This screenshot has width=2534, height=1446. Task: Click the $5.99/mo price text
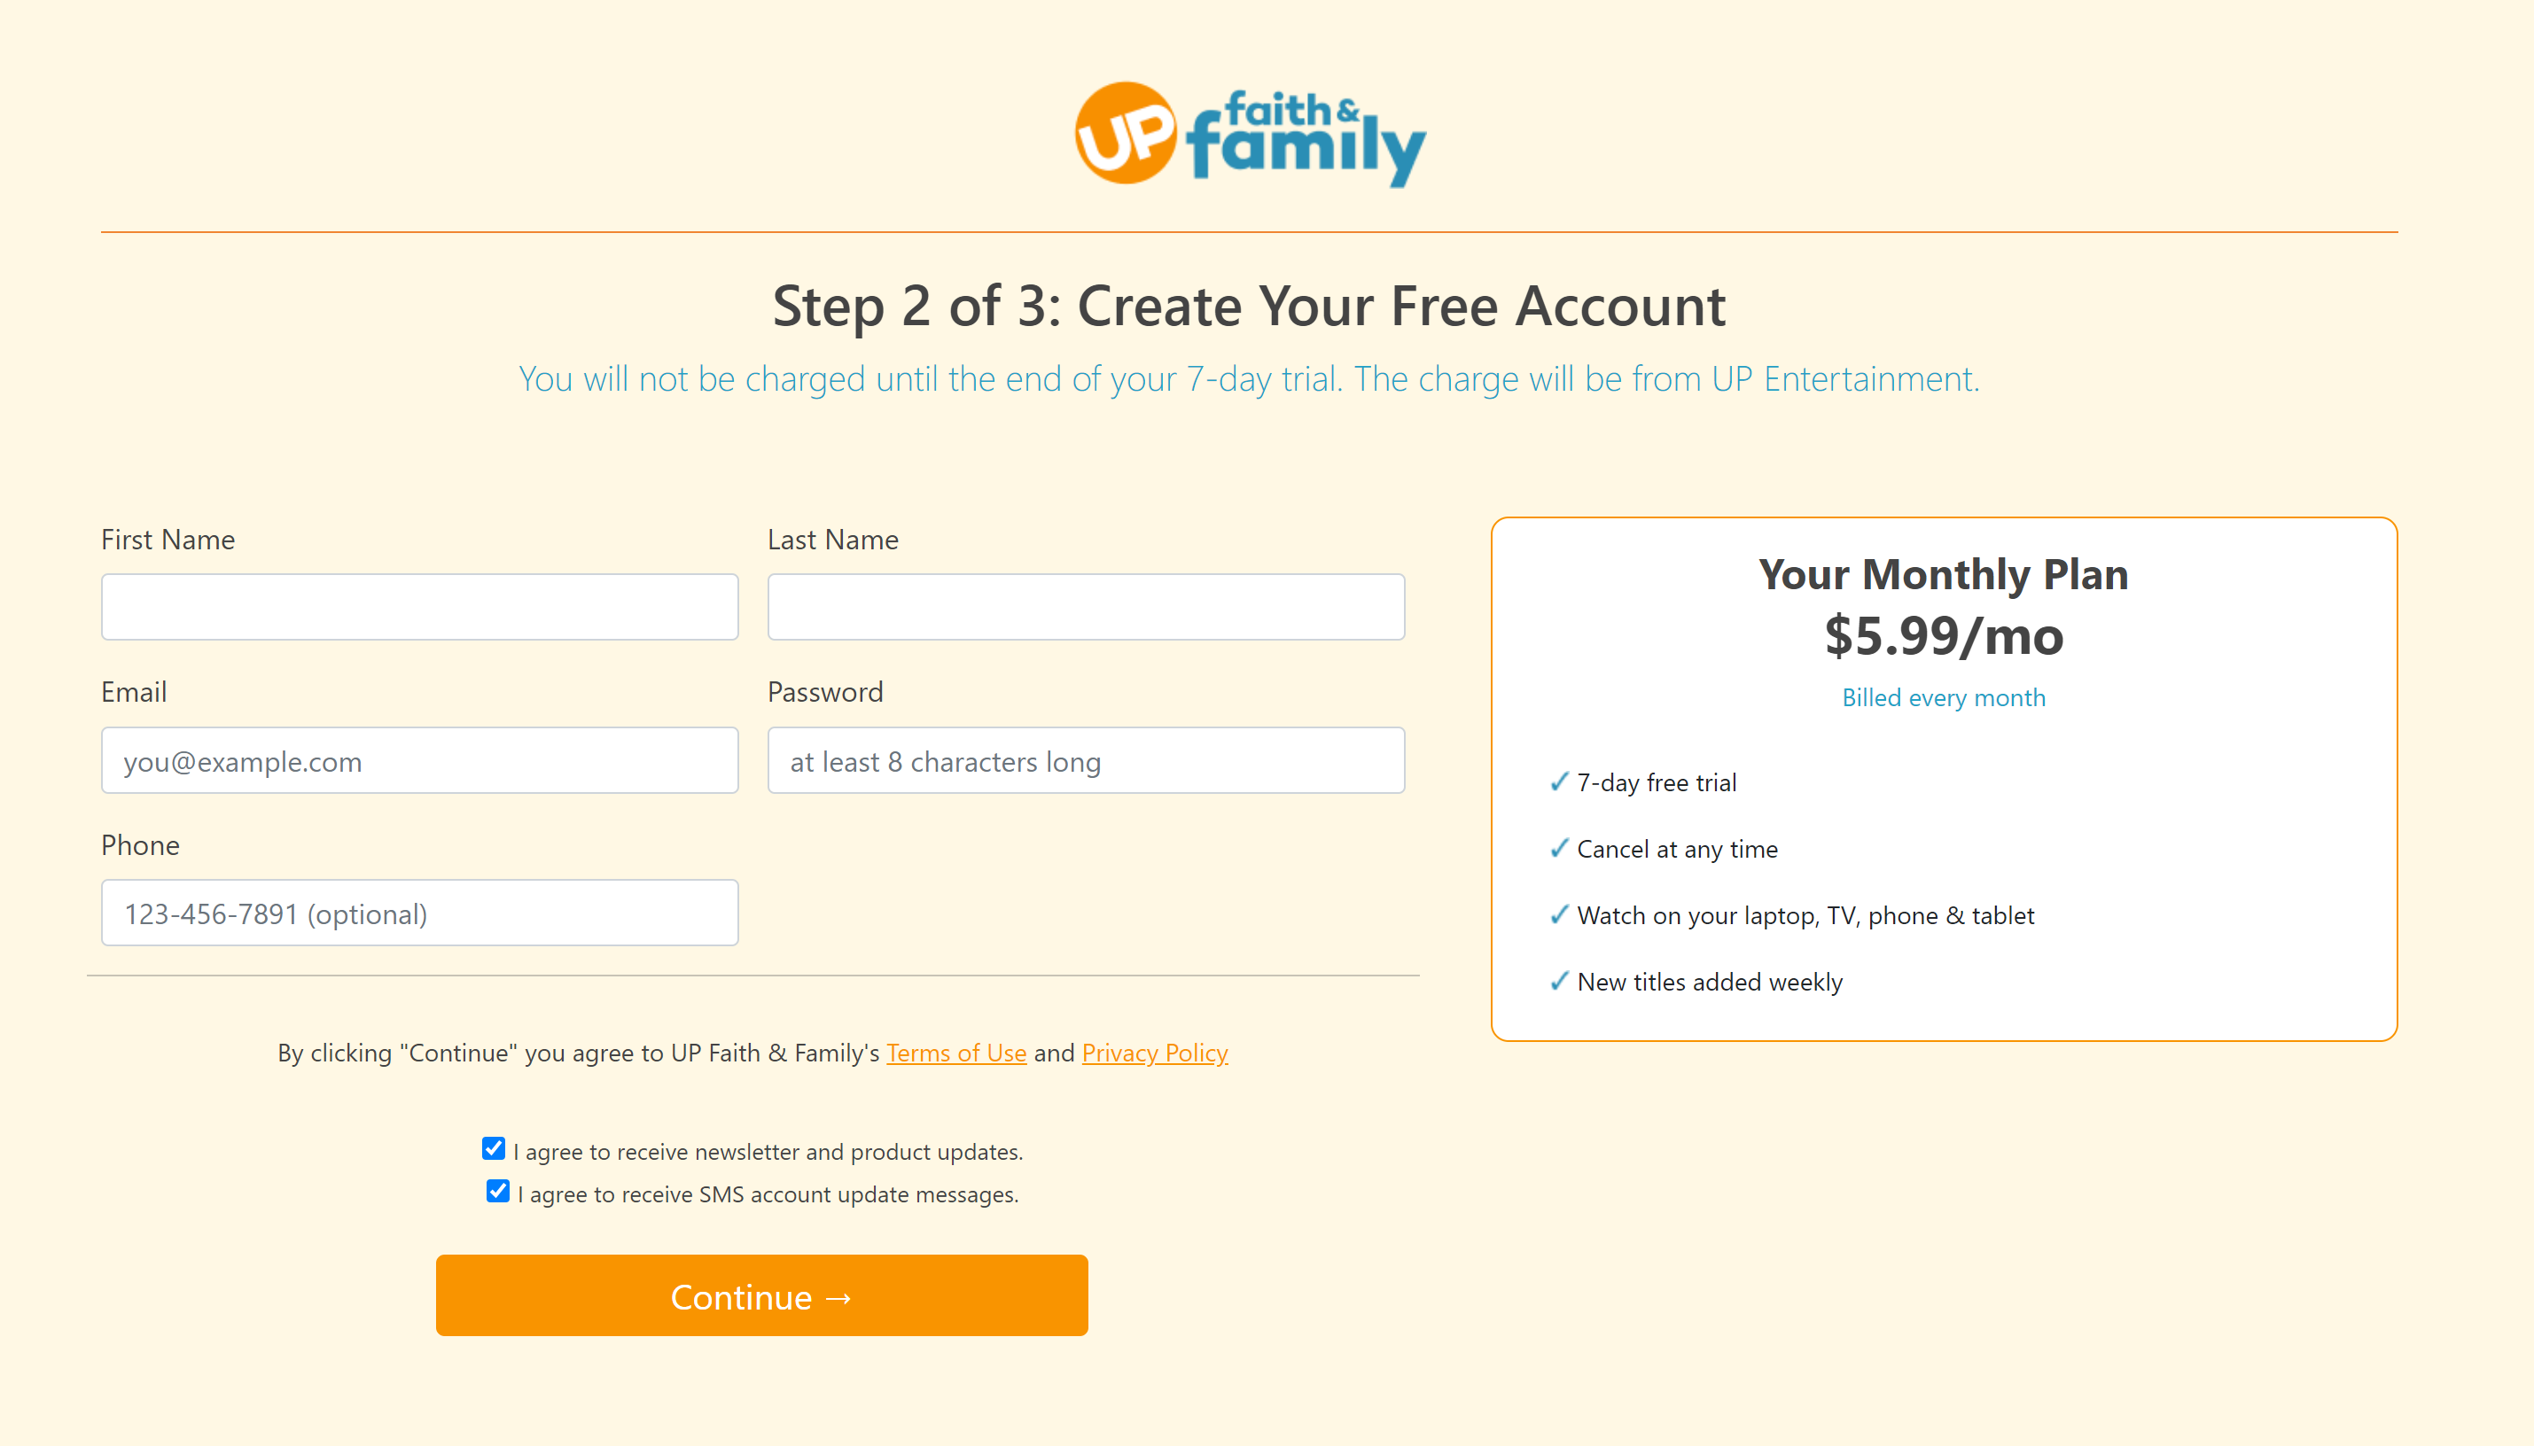pyautogui.click(x=1943, y=638)
